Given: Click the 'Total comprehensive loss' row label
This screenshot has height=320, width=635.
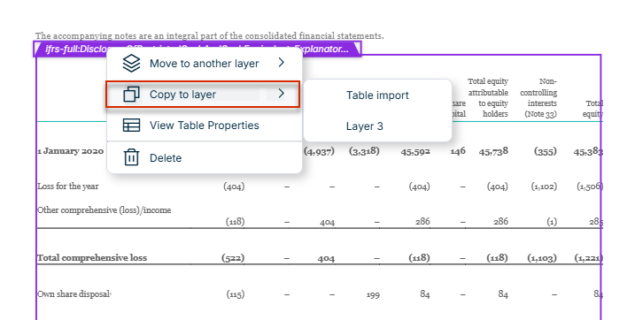Looking at the screenshot, I should [x=92, y=258].
